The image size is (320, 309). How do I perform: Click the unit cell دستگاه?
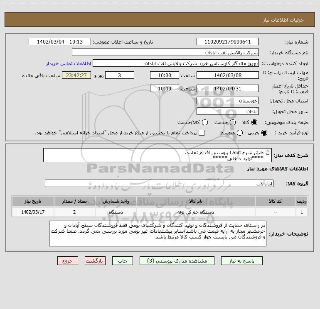click(116, 212)
